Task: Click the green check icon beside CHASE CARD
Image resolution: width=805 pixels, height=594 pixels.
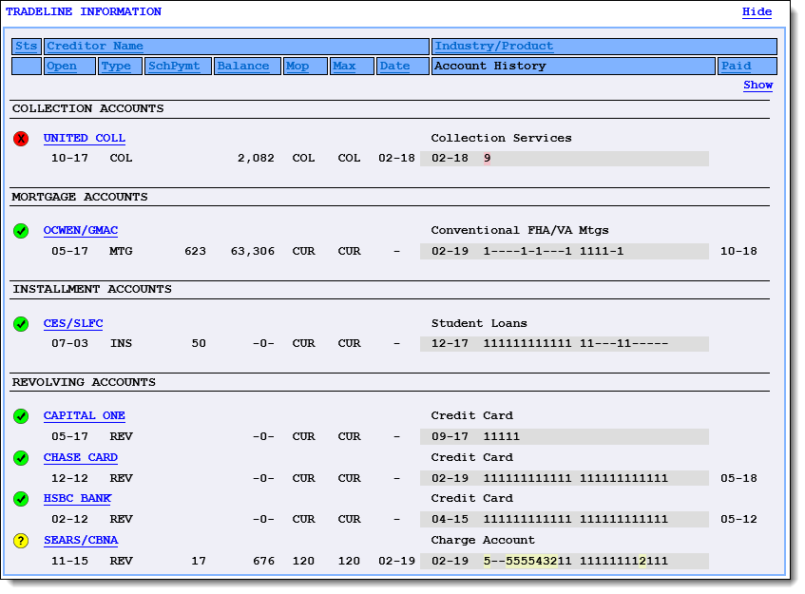Action: pyautogui.click(x=21, y=458)
